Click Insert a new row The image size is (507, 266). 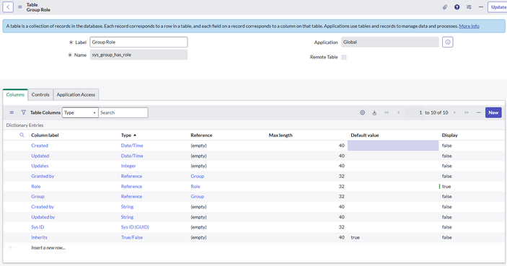48,248
